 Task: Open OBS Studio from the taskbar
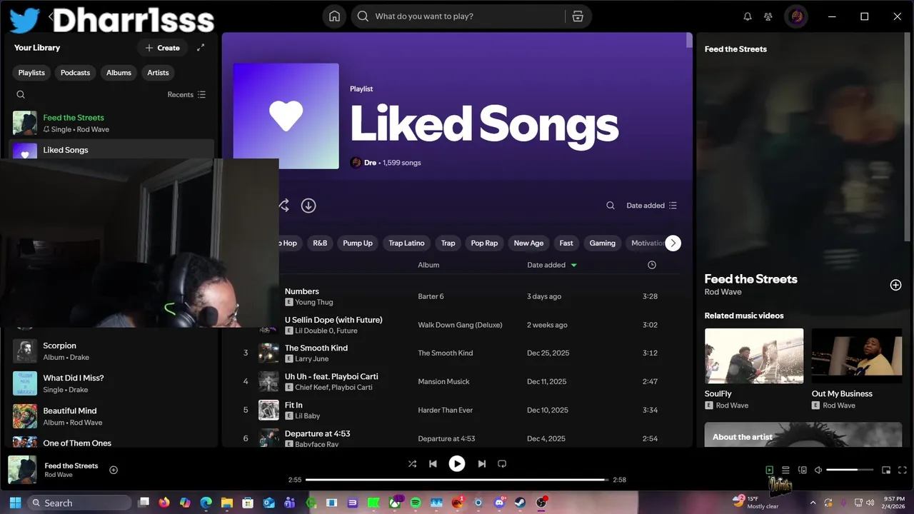coord(541,503)
